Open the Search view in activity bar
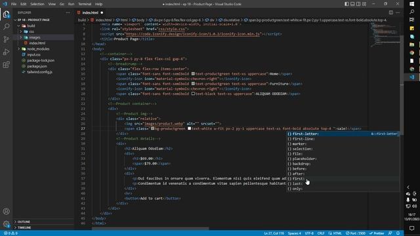Screen dimensions: 420x236 pyautogui.click(x=6, y=26)
